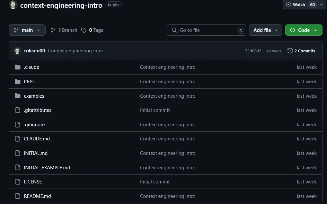Click the .claude folder icon
This screenshot has height=204, width=327.
tap(18, 67)
